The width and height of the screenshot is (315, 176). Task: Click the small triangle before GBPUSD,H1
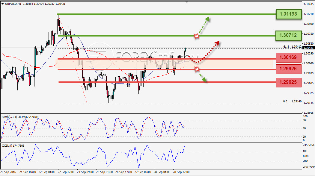click(2, 4)
